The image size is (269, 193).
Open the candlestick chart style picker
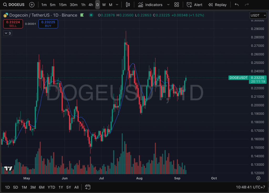pos(128,5)
